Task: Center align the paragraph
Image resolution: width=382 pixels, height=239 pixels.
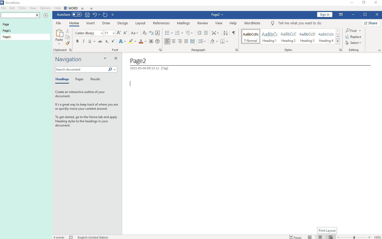Action: coord(173,41)
